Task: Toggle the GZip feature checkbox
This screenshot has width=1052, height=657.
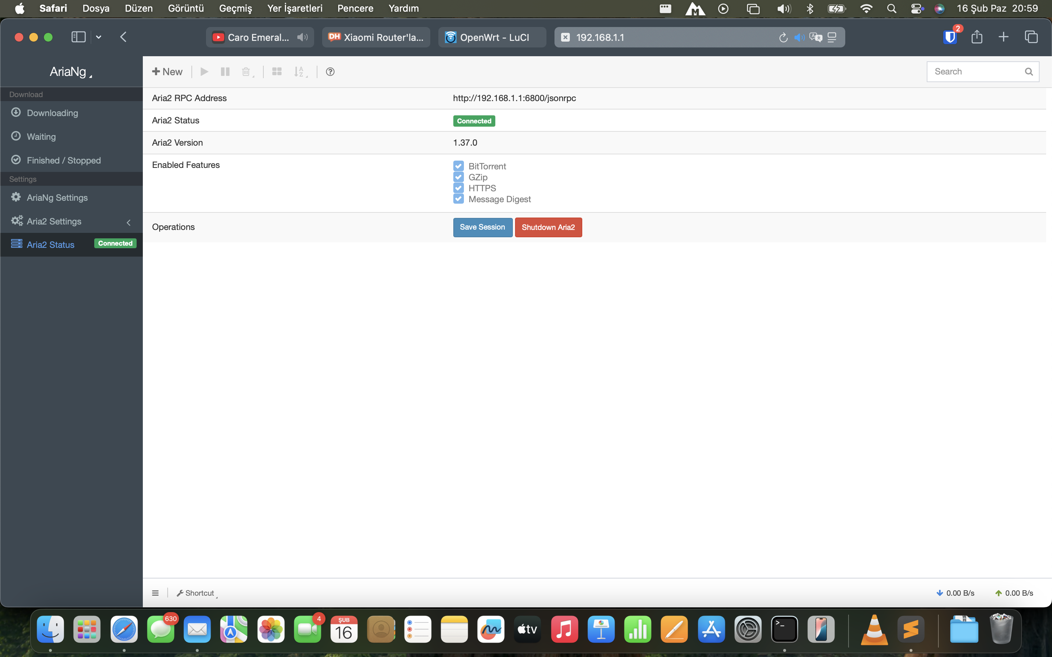Action: click(458, 177)
